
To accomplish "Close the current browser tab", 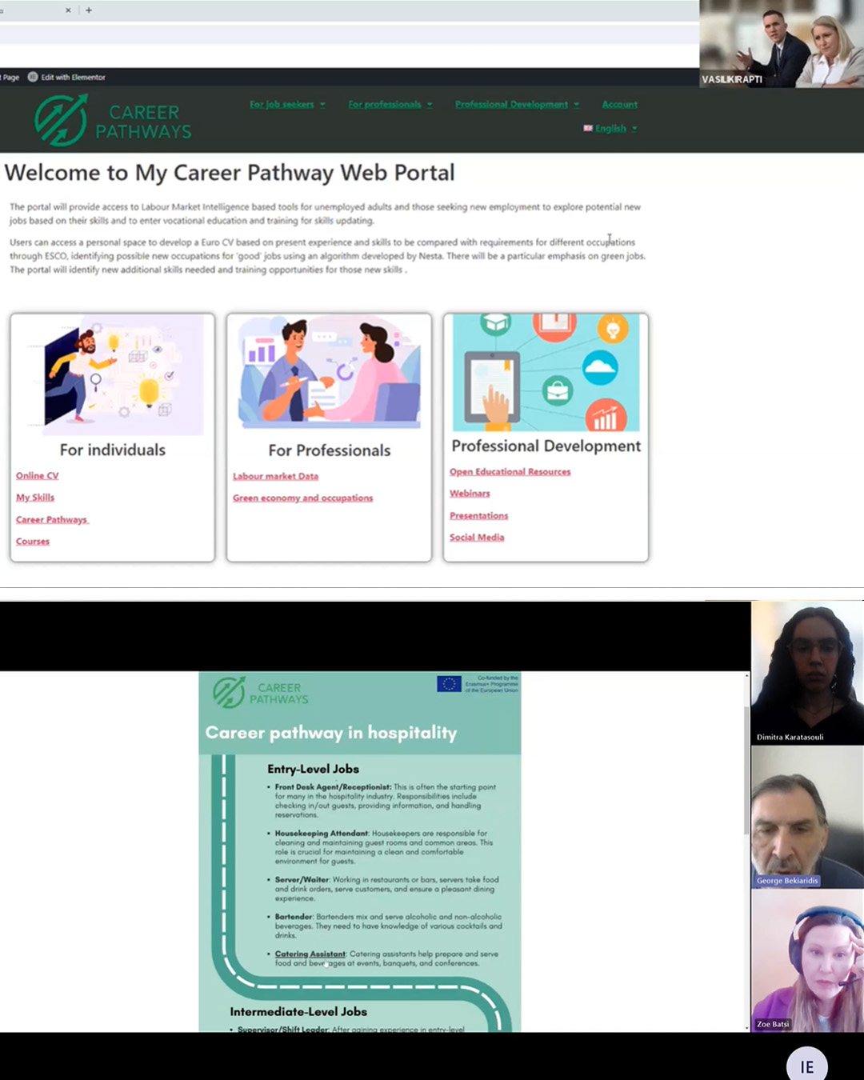I will tap(68, 10).
